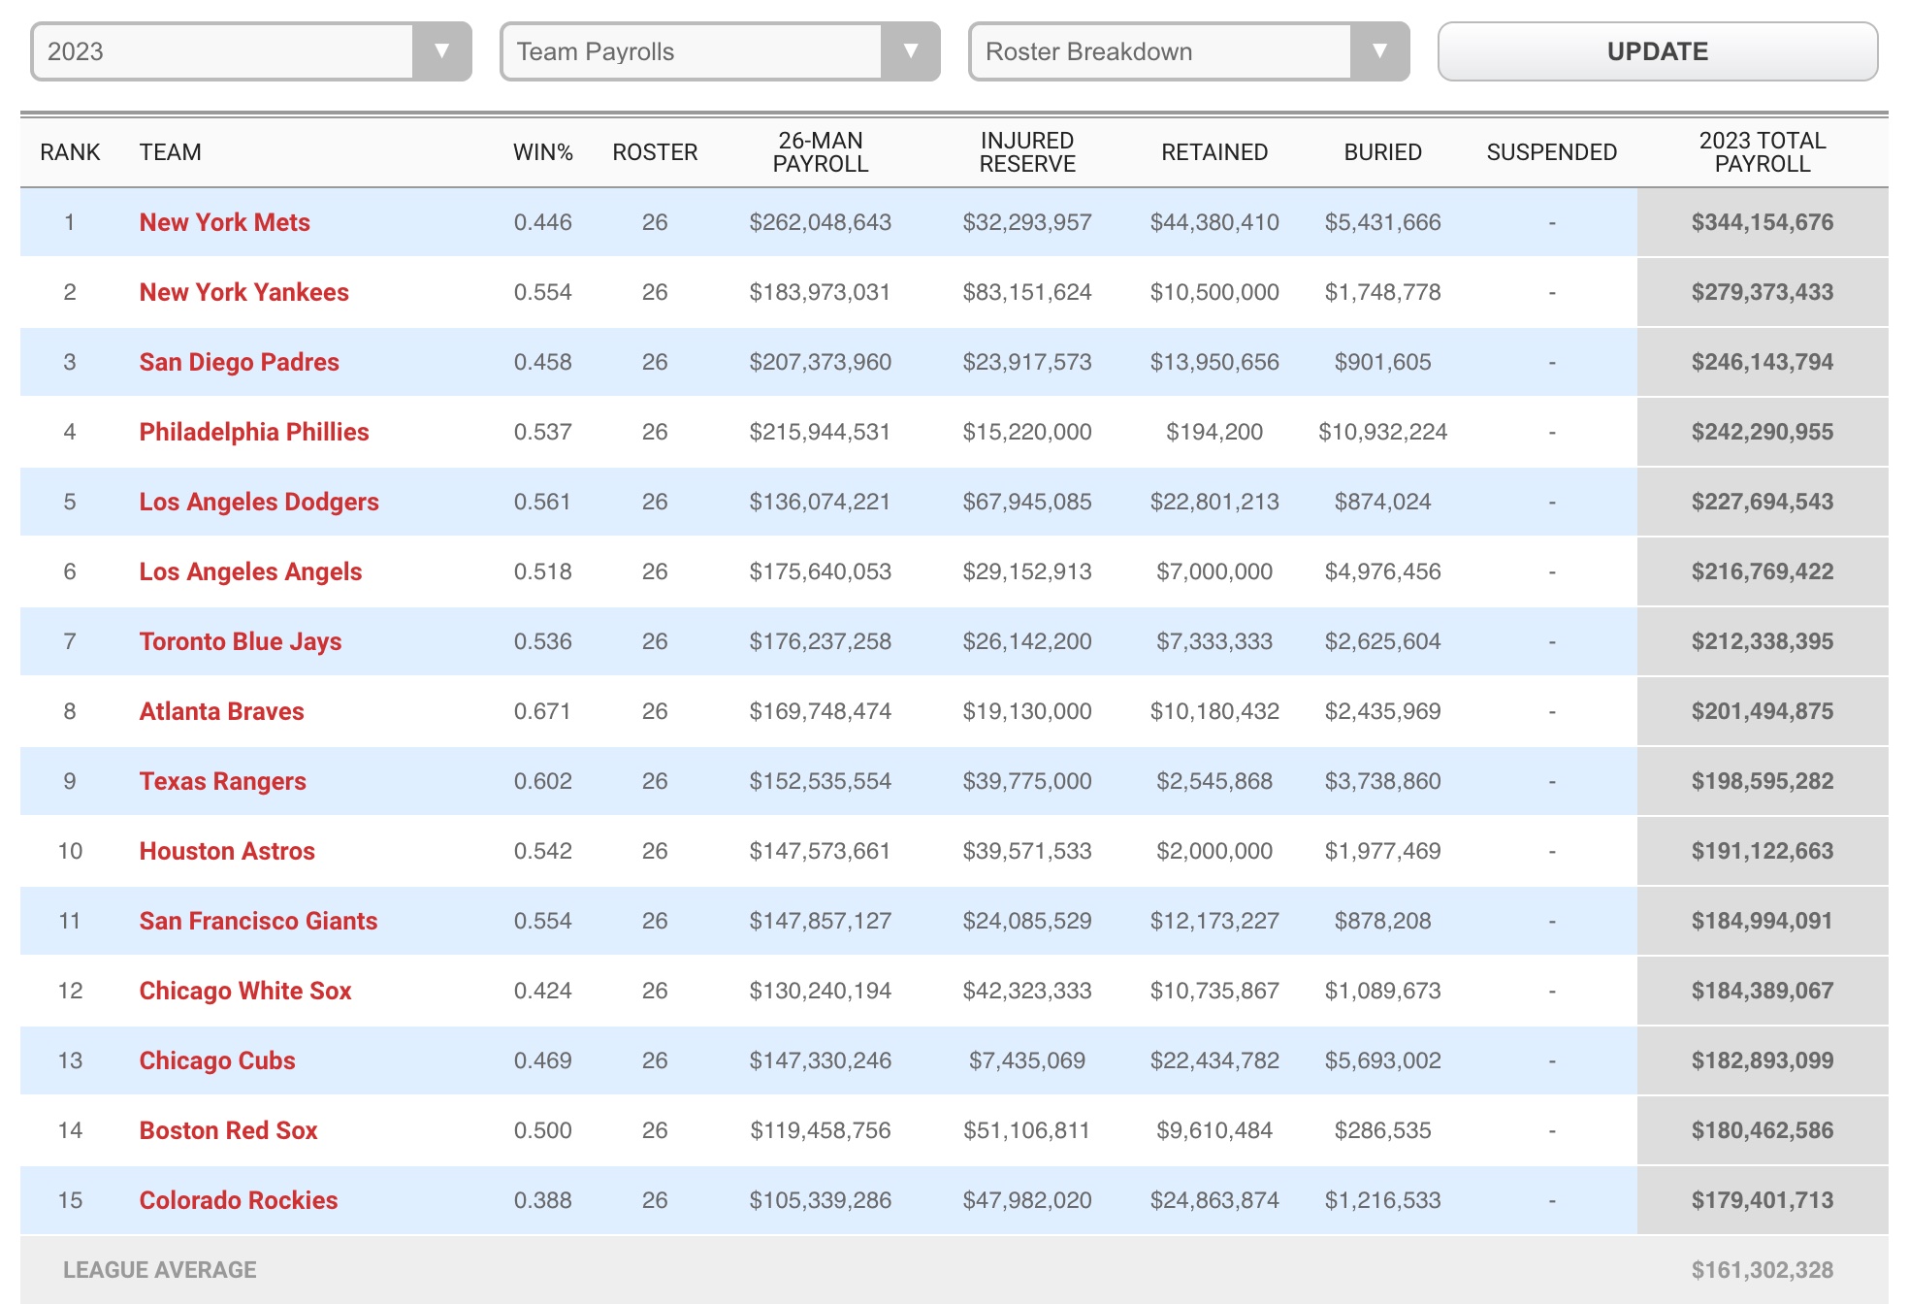1909x1304 pixels.
Task: Select Cubs retained value $22,434,782
Action: click(1214, 1060)
